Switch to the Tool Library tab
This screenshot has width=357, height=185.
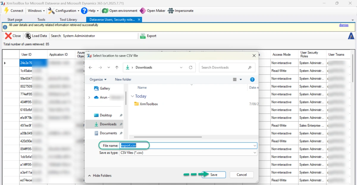click(x=68, y=20)
